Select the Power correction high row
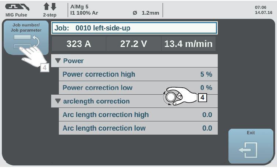This screenshot has height=168, width=277. point(138,74)
